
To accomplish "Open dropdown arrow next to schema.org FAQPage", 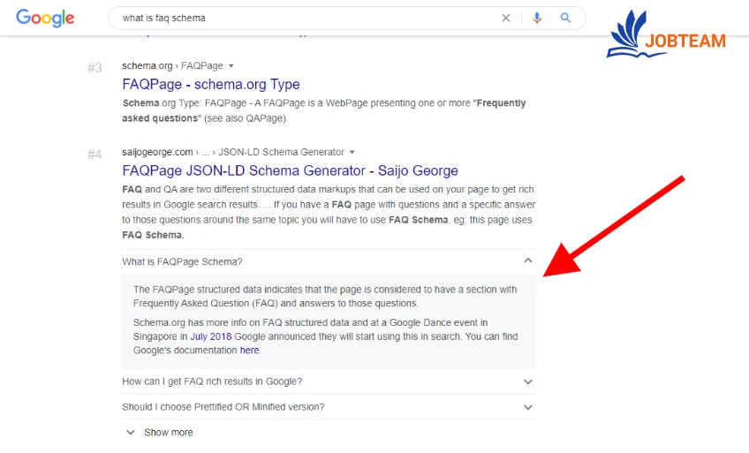I will click(231, 66).
